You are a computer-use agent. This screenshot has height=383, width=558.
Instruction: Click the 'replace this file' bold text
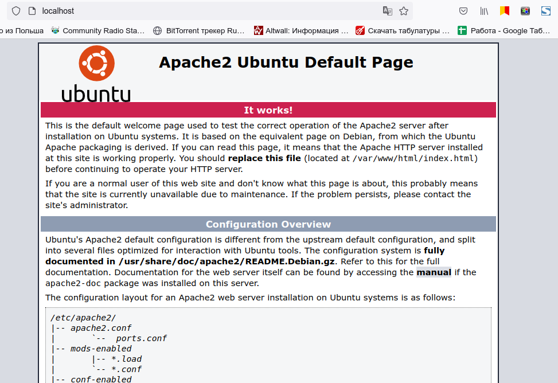point(264,158)
